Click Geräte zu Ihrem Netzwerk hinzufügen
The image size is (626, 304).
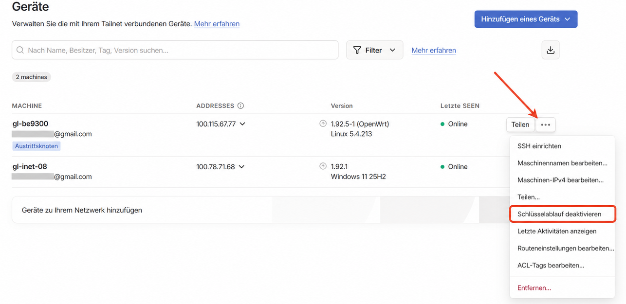82,210
